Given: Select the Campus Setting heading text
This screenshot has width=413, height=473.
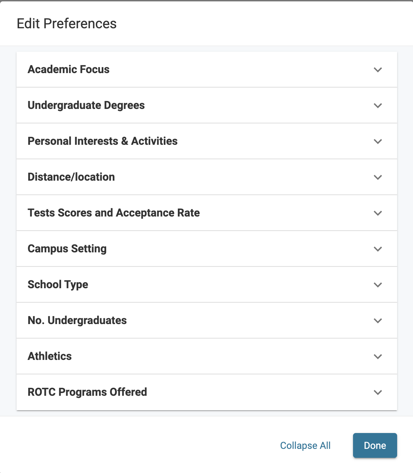Looking at the screenshot, I should point(67,249).
